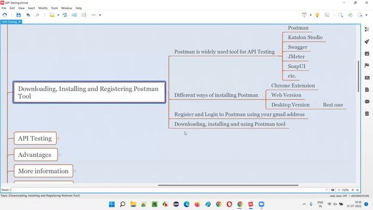Start Presentation mode from the toolbar

[304, 15]
